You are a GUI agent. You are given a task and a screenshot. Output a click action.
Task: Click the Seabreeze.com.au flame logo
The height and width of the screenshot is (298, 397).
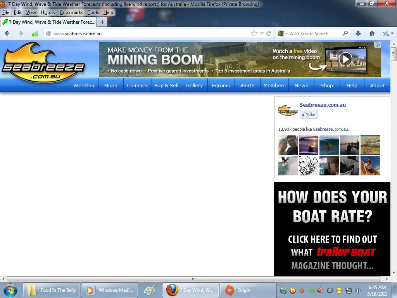click(x=43, y=62)
